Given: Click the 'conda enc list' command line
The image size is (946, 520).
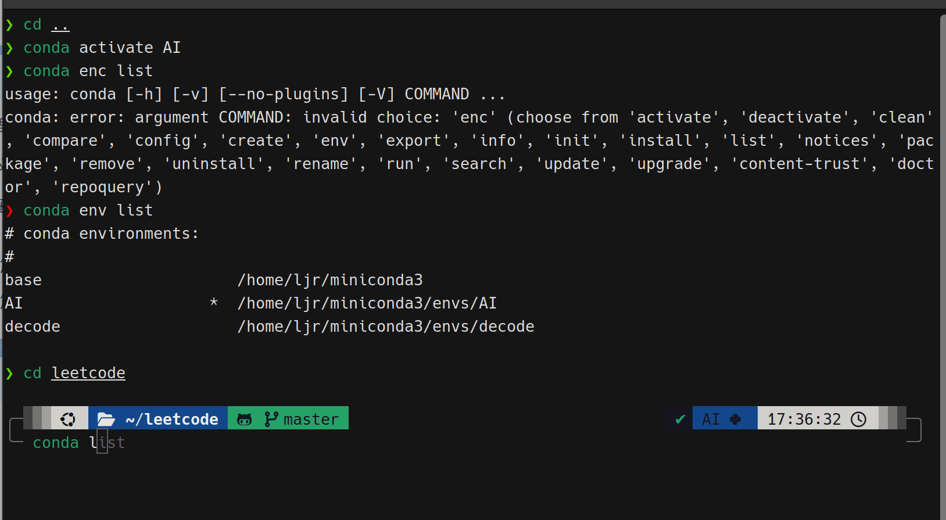Looking at the screenshot, I should pyautogui.click(x=88, y=71).
